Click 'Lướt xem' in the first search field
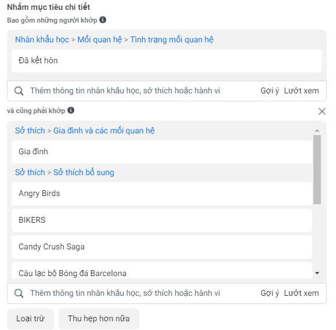The width and height of the screenshot is (336, 330). [301, 91]
